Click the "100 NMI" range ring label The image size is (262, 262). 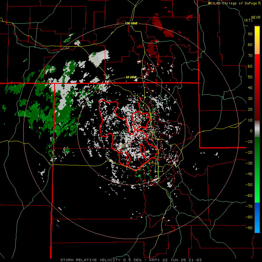131,23
